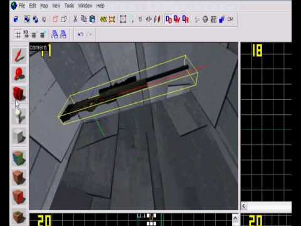Viewport: 301px width, 226px height.
Task: Click the Carve toolbar icon
Action: [16, 19]
